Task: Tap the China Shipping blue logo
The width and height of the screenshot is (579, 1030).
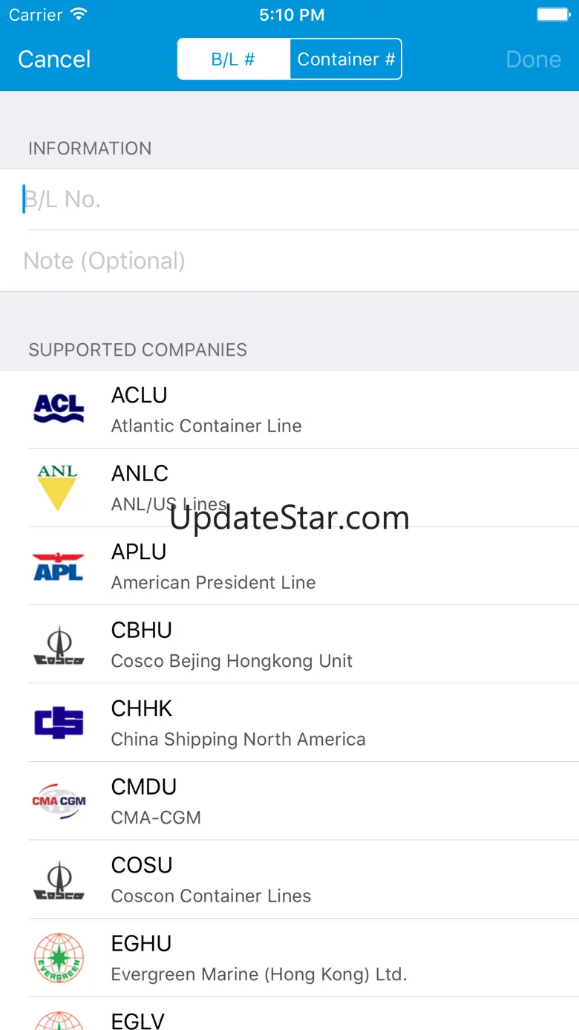Action: click(59, 723)
